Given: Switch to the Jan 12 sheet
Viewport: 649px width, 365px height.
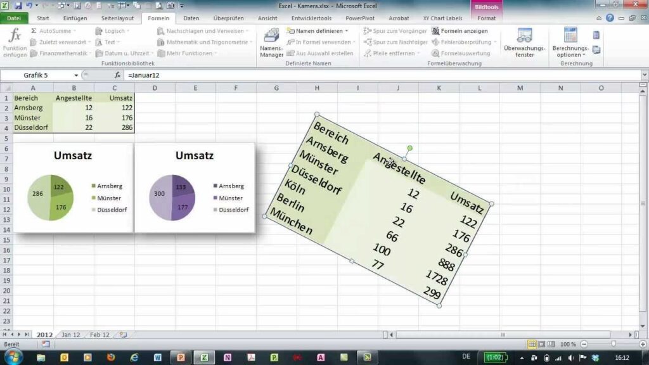Looking at the screenshot, I should tap(70, 335).
